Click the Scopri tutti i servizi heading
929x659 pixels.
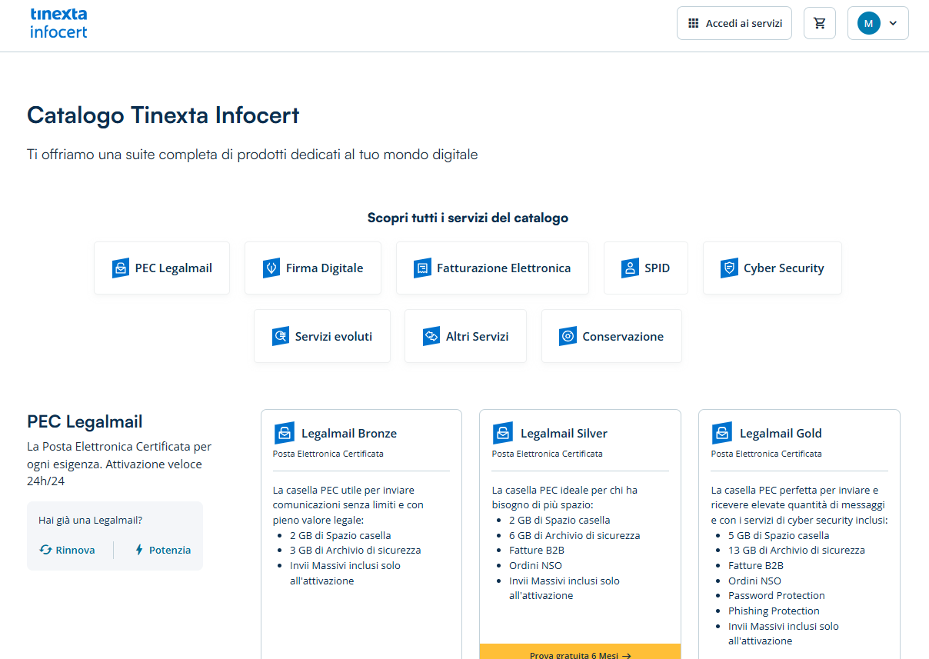point(468,218)
